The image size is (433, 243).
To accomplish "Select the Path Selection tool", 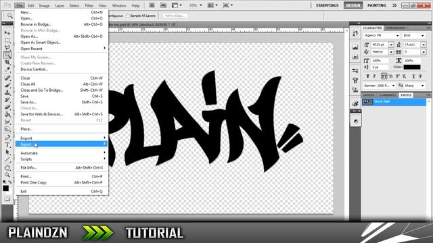I will (x=7, y=152).
